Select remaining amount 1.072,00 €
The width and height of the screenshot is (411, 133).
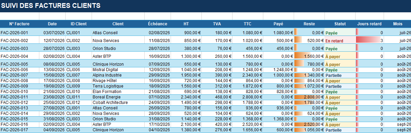309,86
